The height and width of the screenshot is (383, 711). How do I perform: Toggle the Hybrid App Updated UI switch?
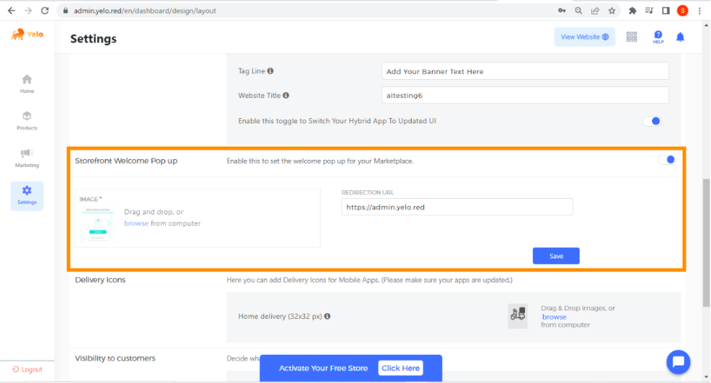pyautogui.click(x=652, y=121)
